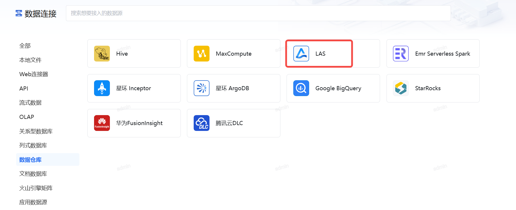Viewport: 516px width, 210px height.
Task: Click the 星环 ArgoDB icon
Action: [202, 88]
